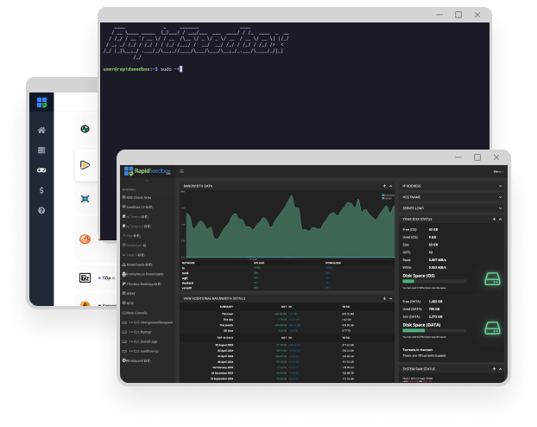The height and width of the screenshot is (427, 537).
Task: Expand the IP Address panel
Action: [x=500, y=186]
